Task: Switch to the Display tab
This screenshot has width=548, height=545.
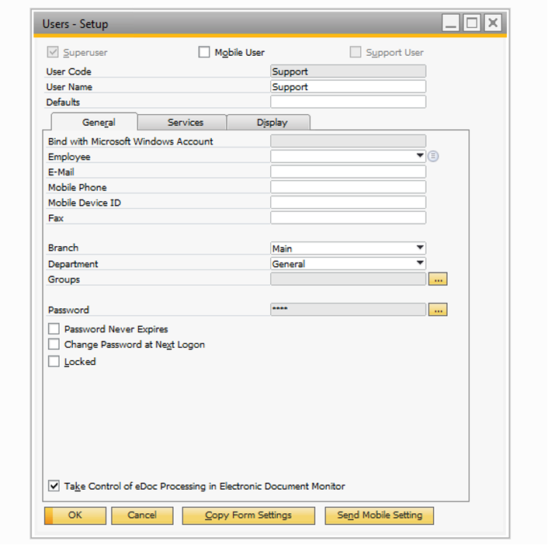Action: tap(269, 123)
